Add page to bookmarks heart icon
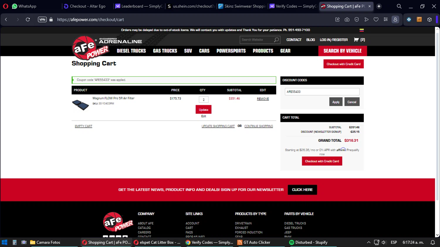The height and width of the screenshot is (247, 440). pos(376,20)
